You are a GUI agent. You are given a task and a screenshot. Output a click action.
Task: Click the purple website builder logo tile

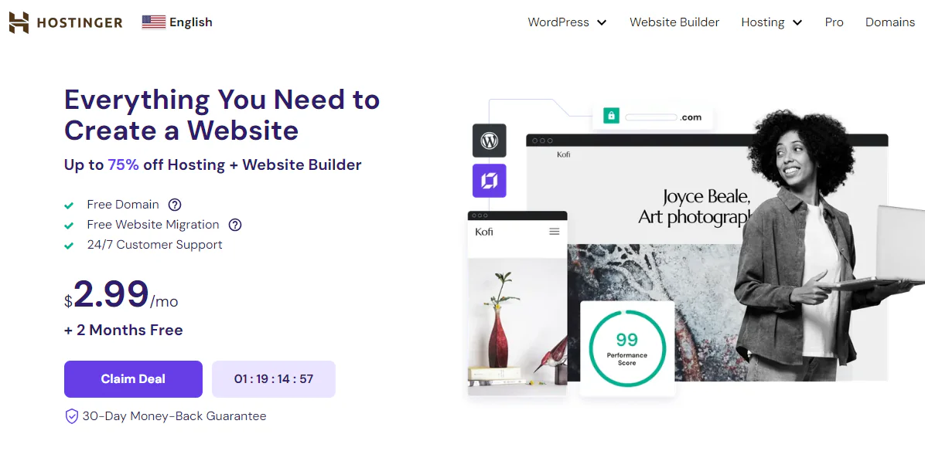point(489,181)
